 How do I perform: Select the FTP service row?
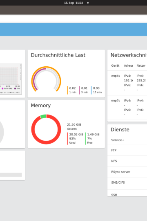pos(127,150)
